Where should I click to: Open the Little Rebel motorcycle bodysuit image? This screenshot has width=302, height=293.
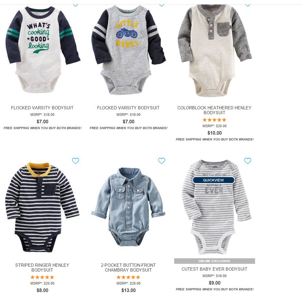[129, 50]
